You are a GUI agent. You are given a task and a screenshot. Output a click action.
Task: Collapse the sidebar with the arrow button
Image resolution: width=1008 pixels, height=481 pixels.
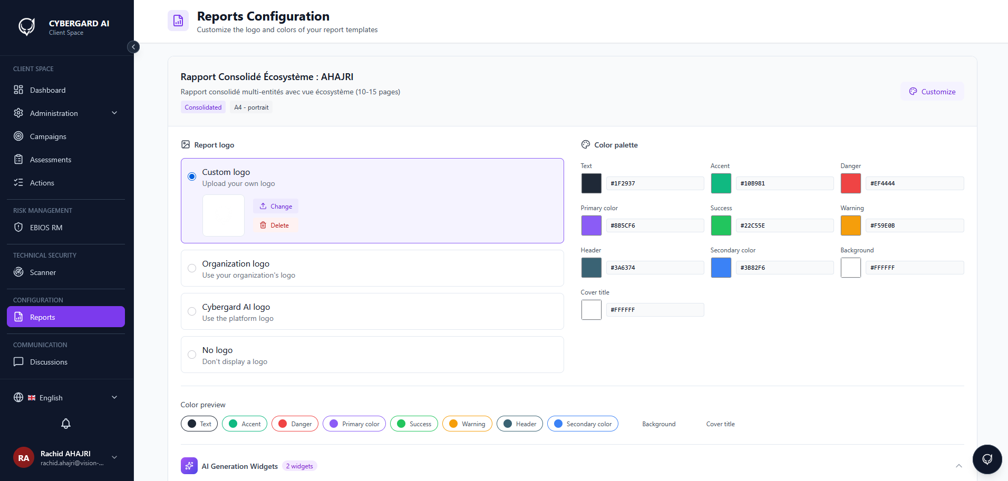click(x=133, y=47)
